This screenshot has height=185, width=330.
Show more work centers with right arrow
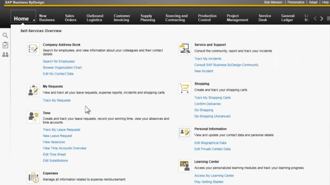click(x=321, y=18)
